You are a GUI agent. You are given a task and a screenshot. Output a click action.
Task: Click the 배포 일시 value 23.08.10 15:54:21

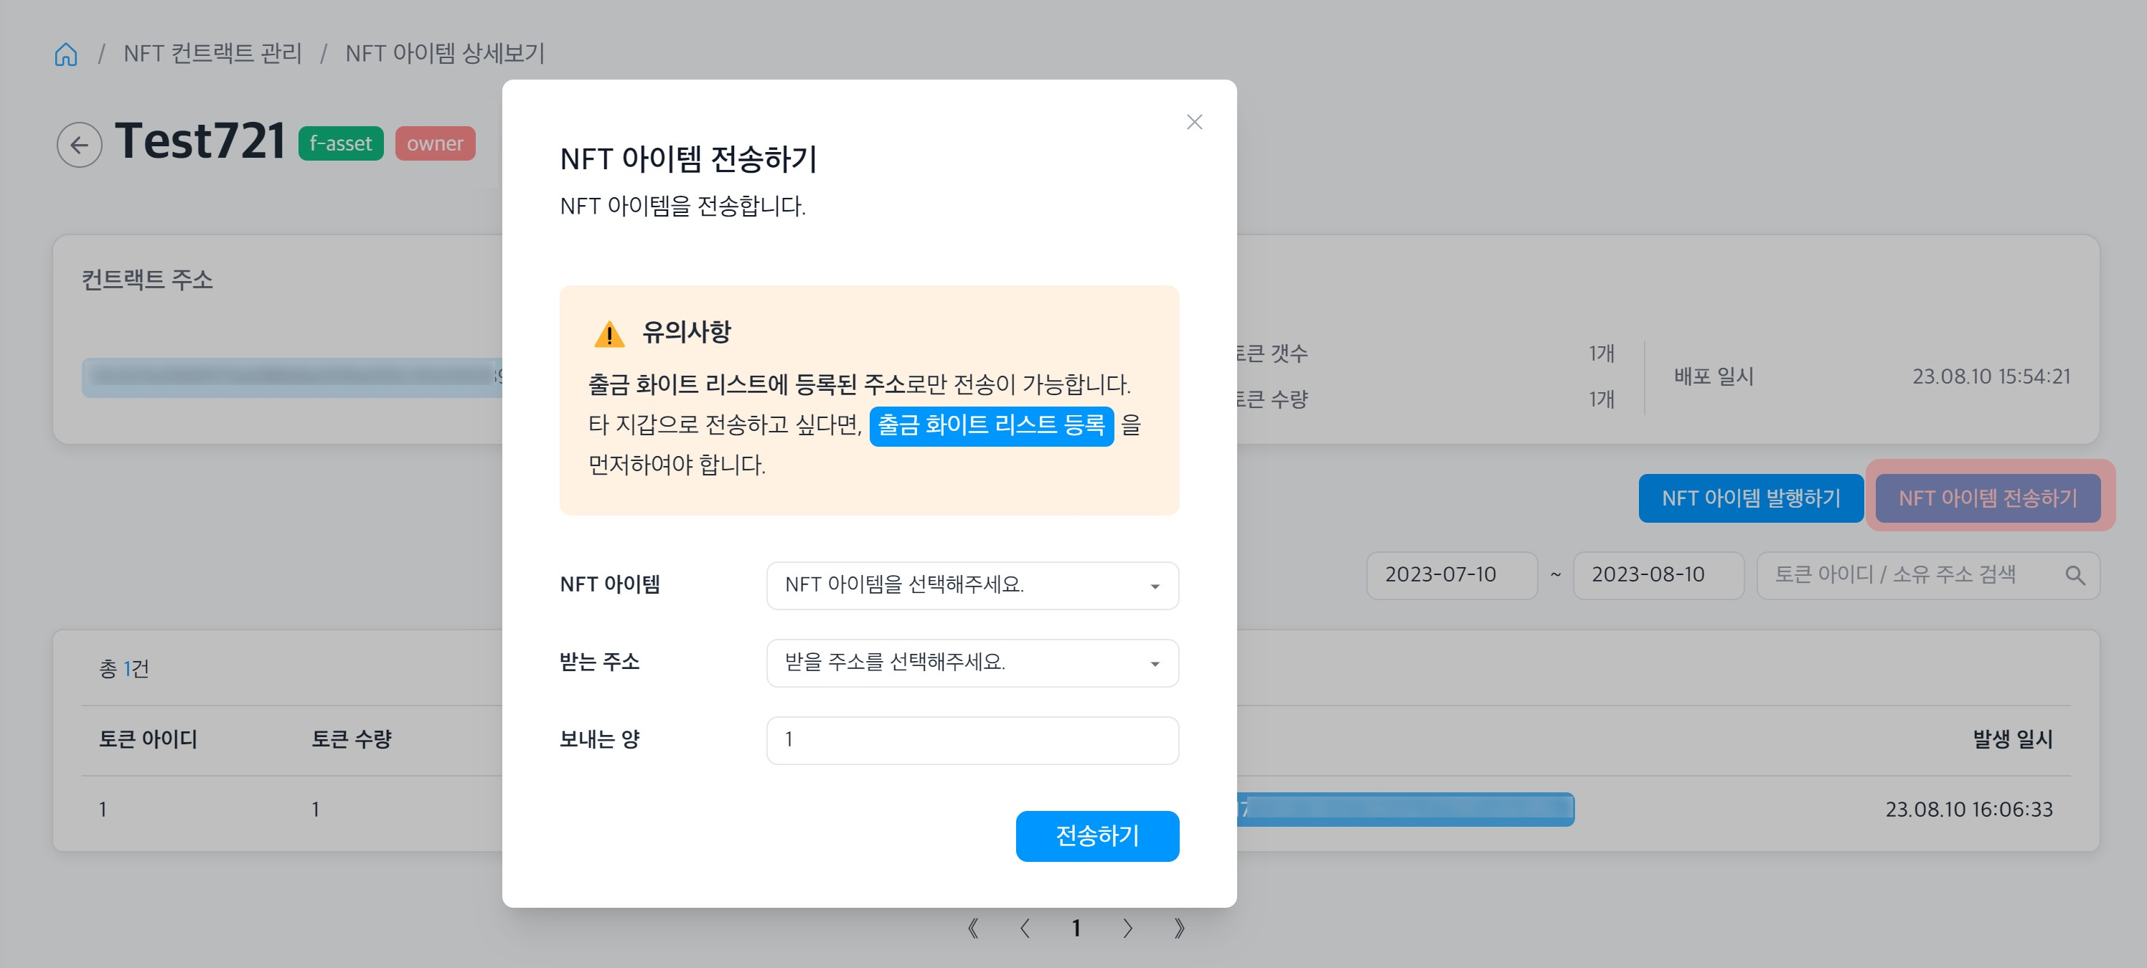1991,376
